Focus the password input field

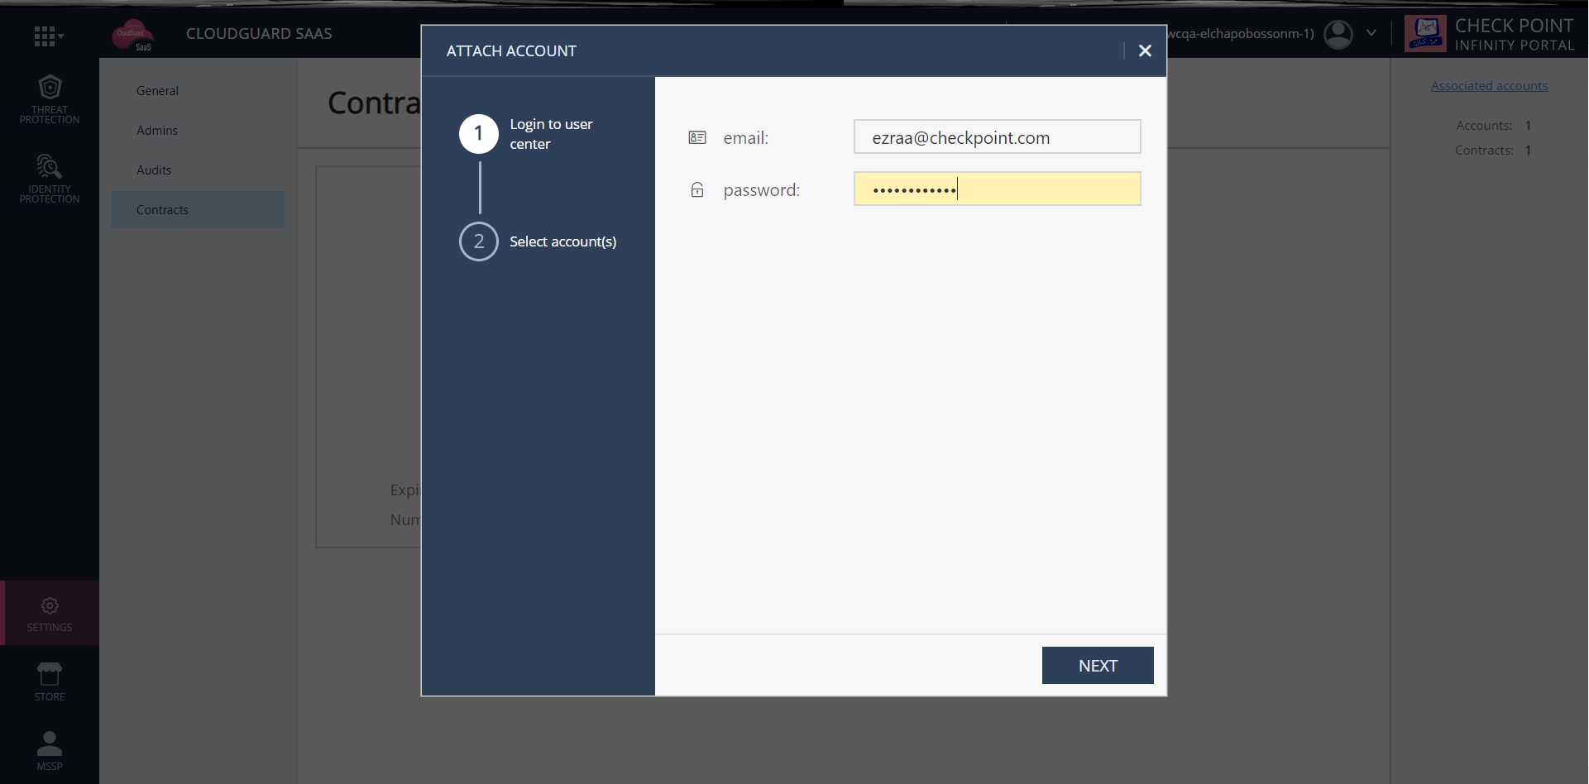click(998, 189)
